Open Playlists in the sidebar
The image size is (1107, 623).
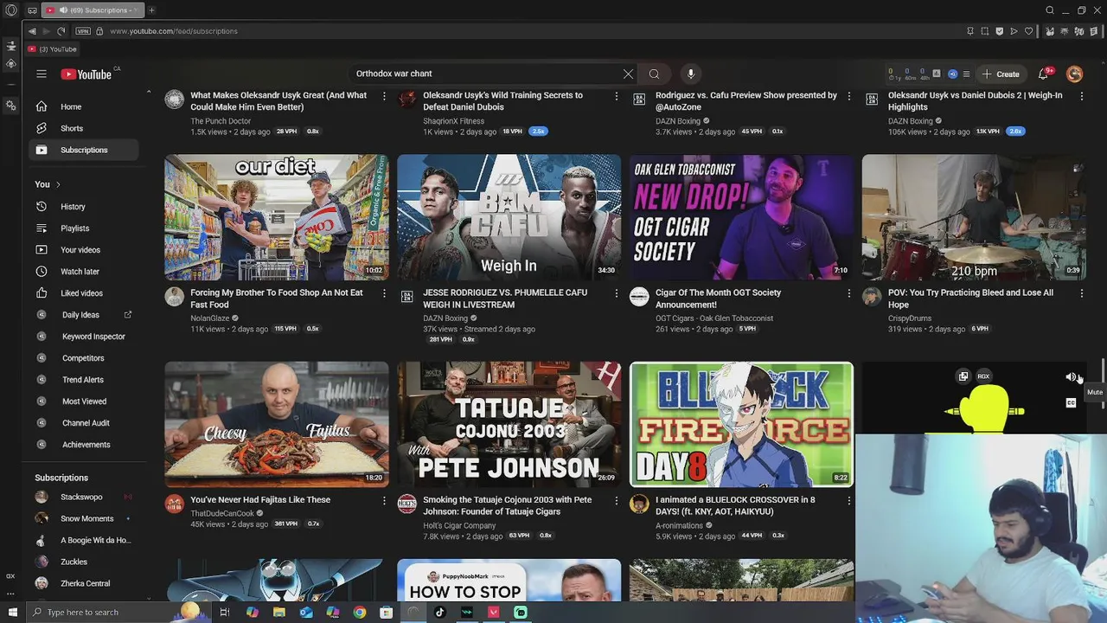pyautogui.click(x=84, y=228)
